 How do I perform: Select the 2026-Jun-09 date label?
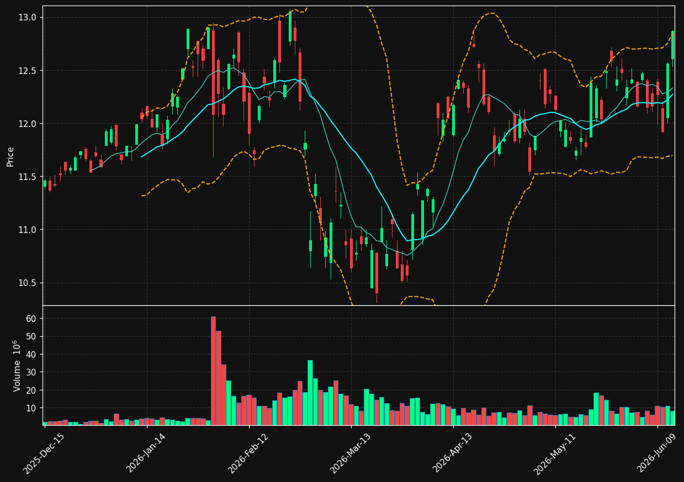point(657,453)
